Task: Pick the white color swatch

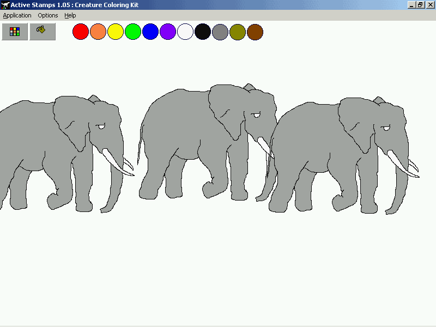Action: coord(185,32)
